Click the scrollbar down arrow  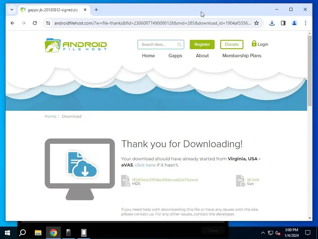(x=310, y=218)
